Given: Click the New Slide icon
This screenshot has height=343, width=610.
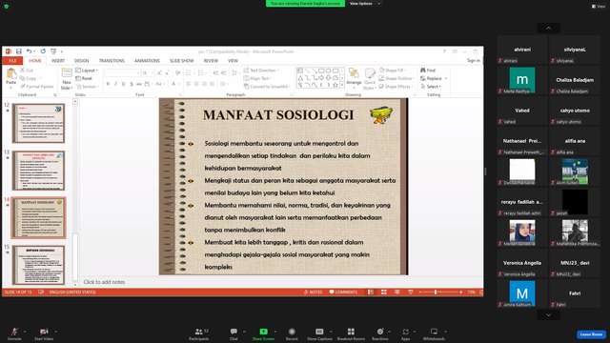Looking at the screenshot, I should click(67, 72).
